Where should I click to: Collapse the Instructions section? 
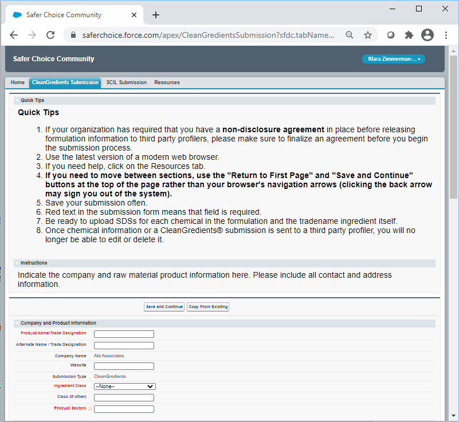(17, 263)
